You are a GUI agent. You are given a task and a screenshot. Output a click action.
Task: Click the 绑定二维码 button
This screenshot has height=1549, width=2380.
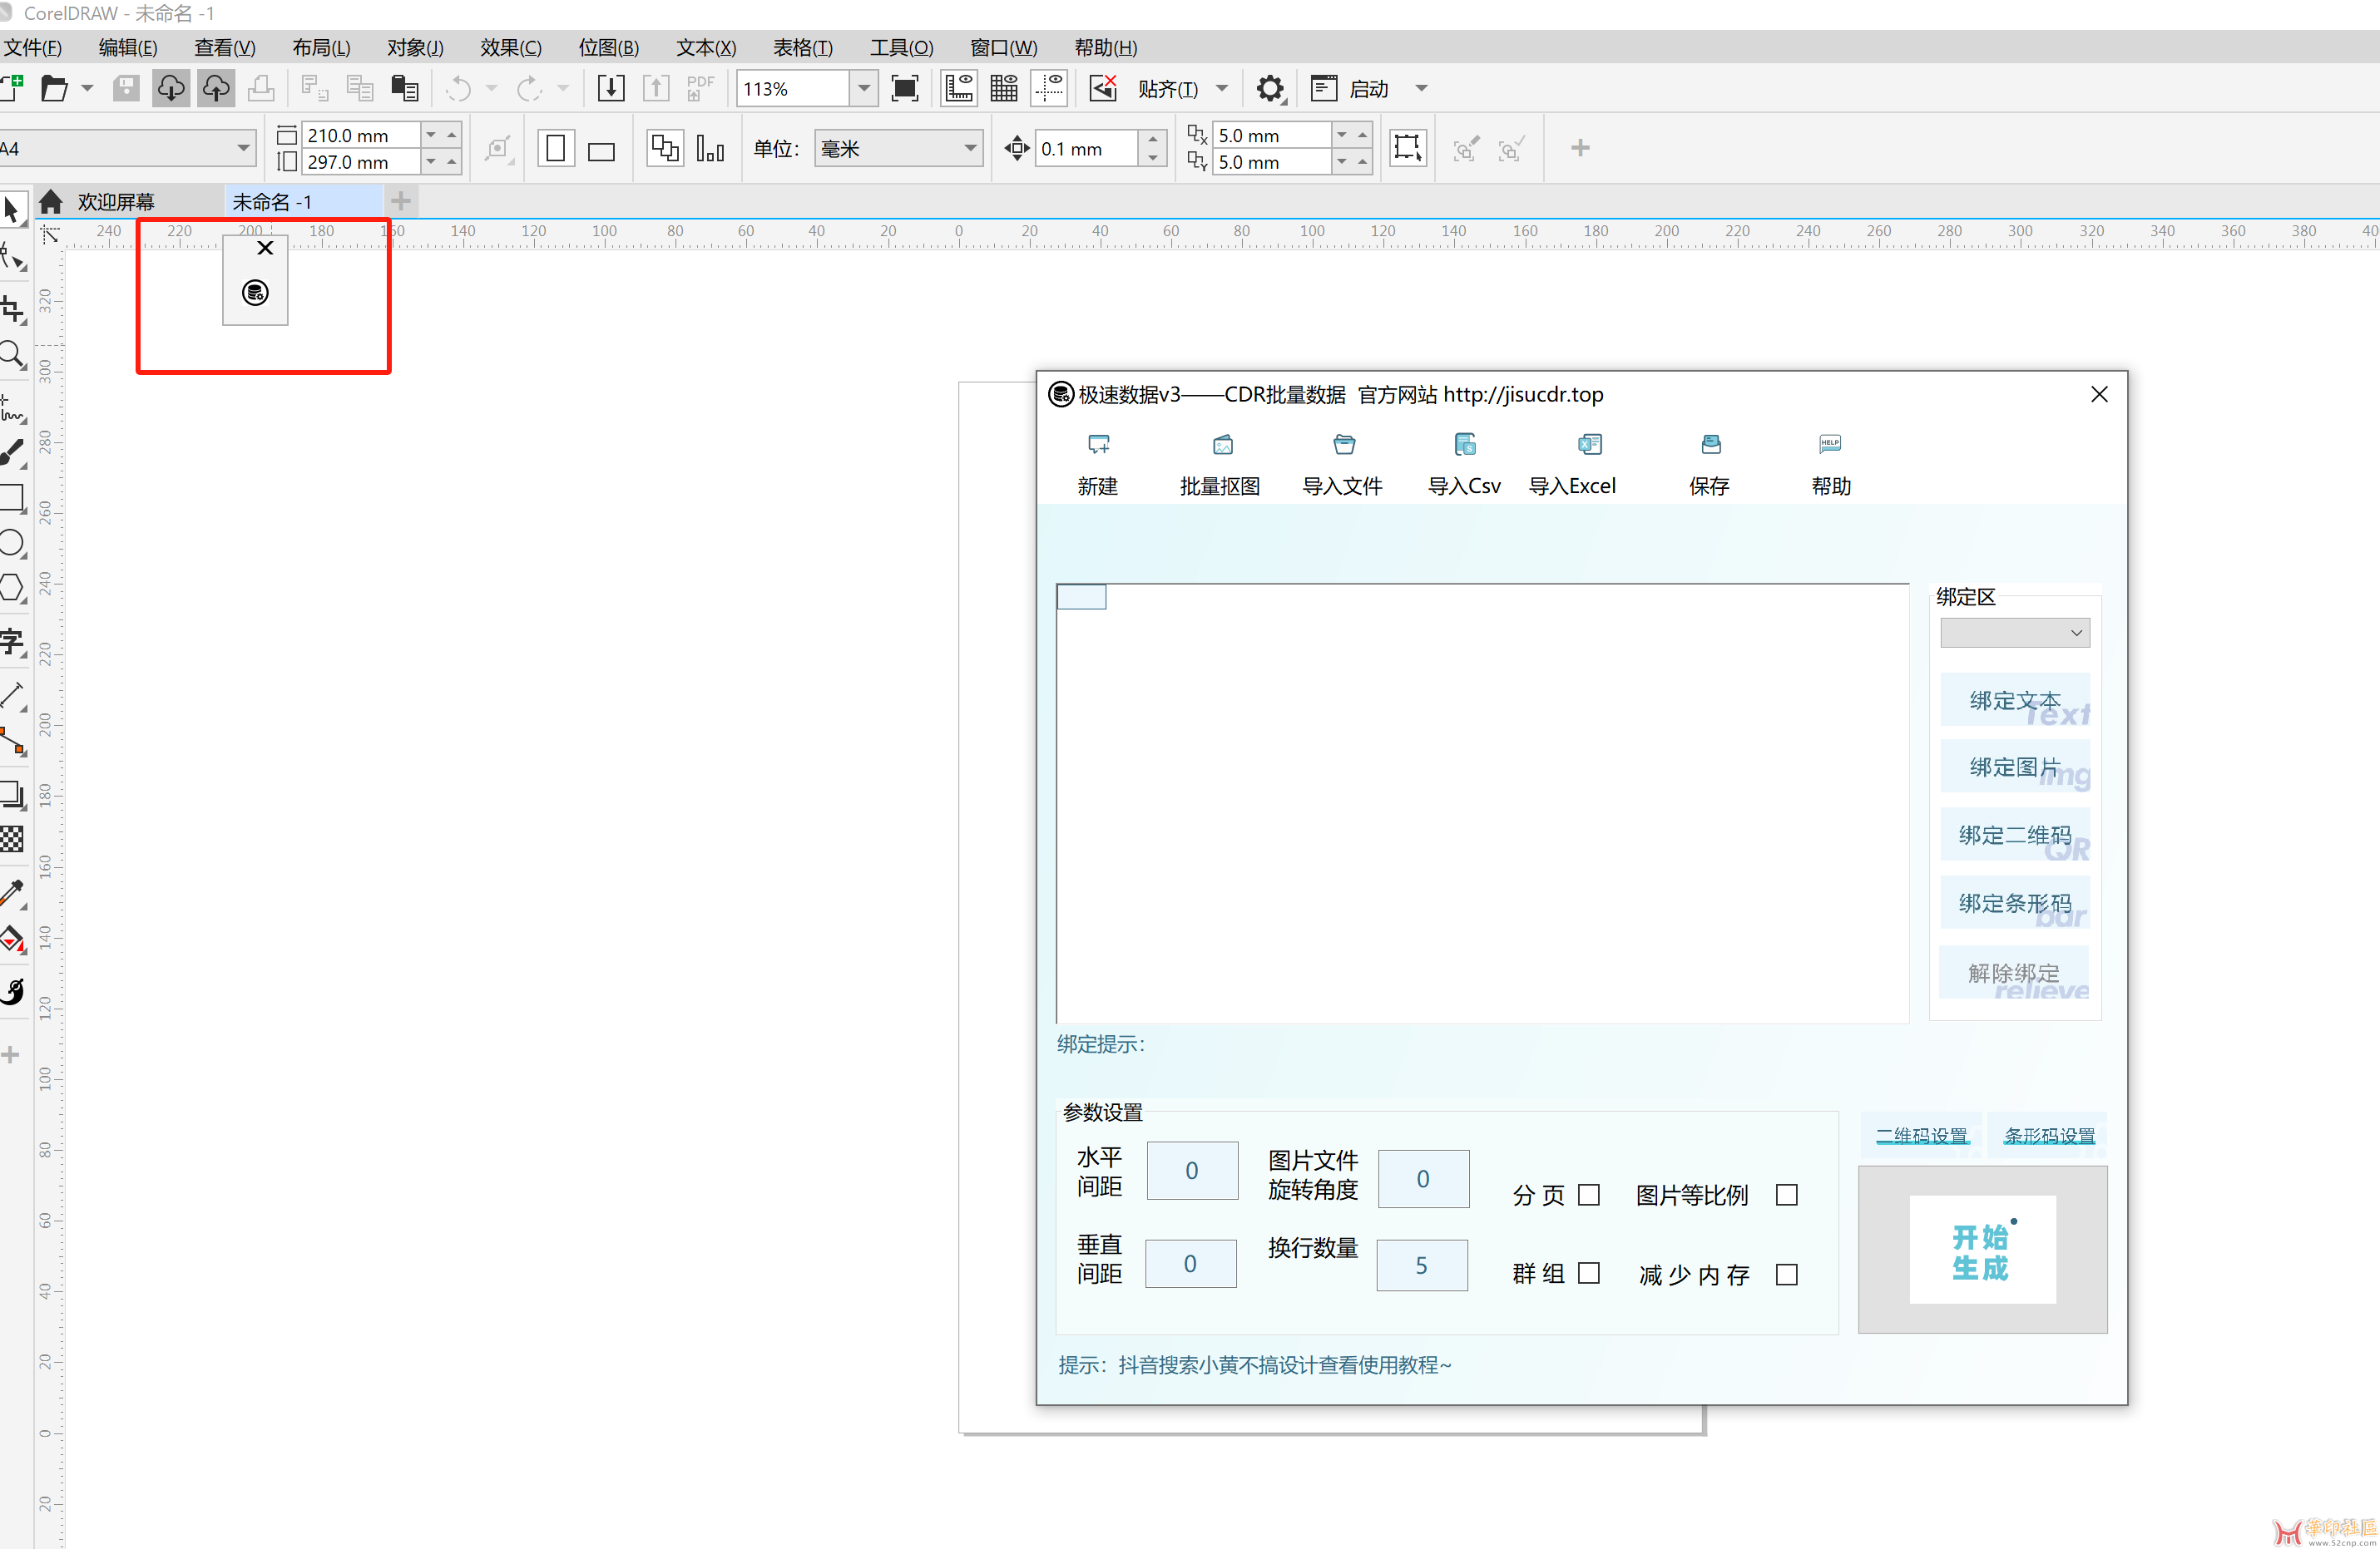(2015, 835)
